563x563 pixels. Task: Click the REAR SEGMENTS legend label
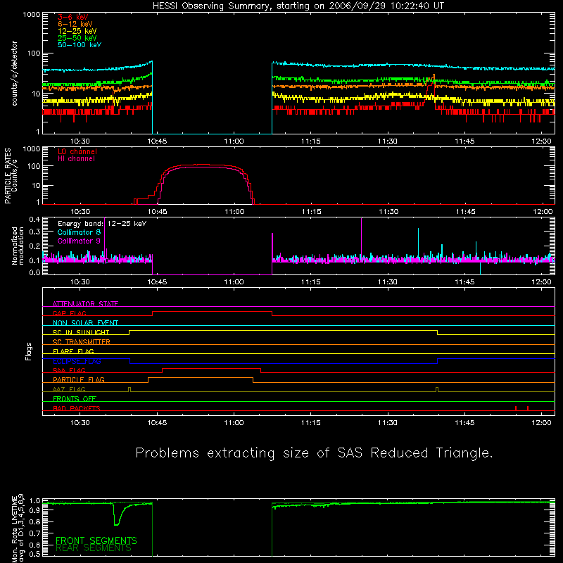point(94,548)
